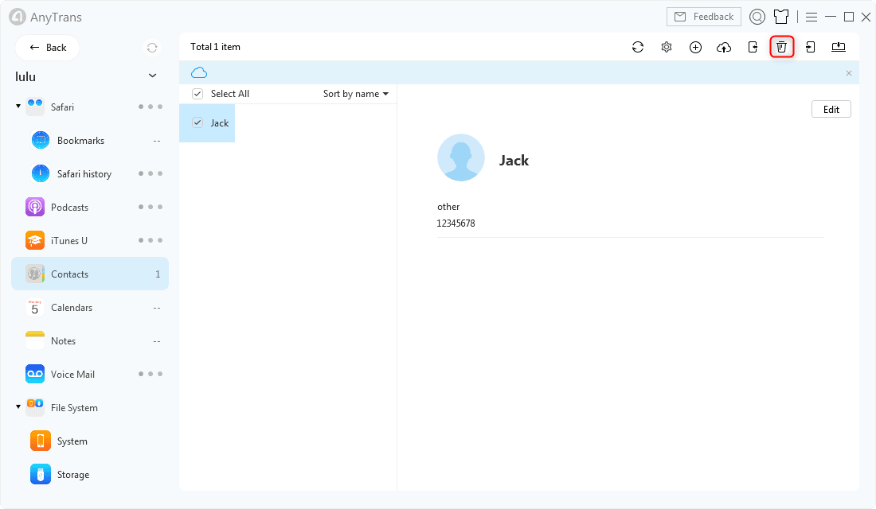Click the trash delete icon in toolbar
This screenshot has height=509, width=876.
[781, 47]
